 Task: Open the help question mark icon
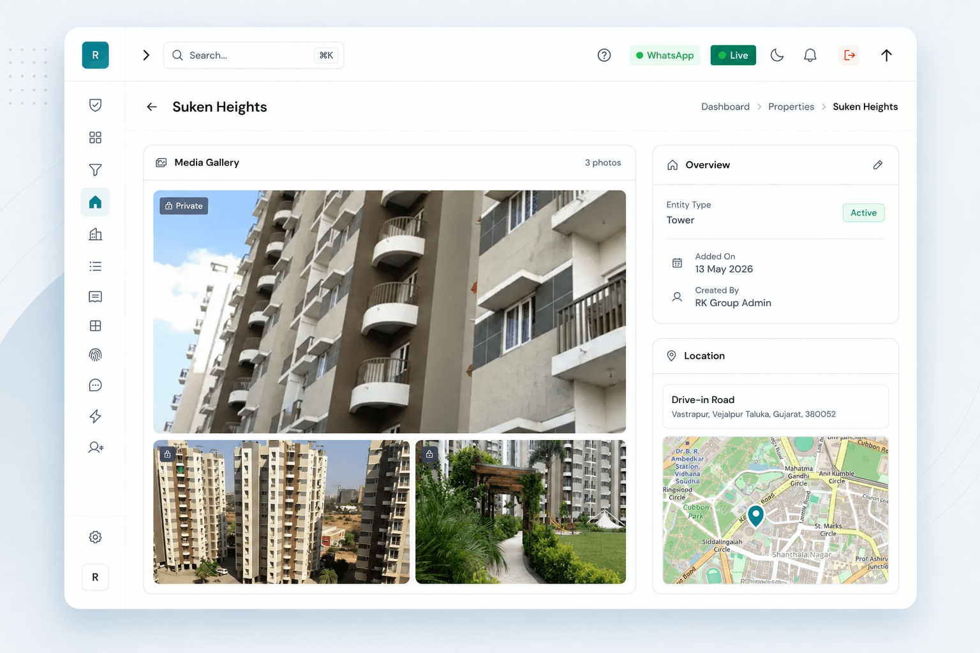tap(604, 55)
